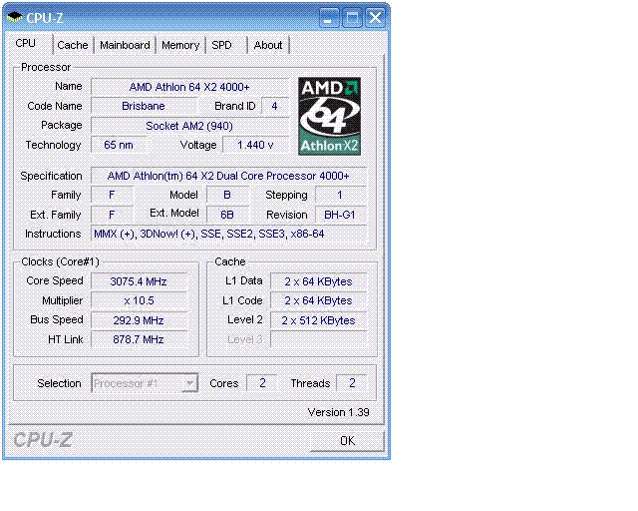The image size is (638, 511).
Task: Click the CPU-Z chip icon in title bar
Action: click(x=15, y=18)
